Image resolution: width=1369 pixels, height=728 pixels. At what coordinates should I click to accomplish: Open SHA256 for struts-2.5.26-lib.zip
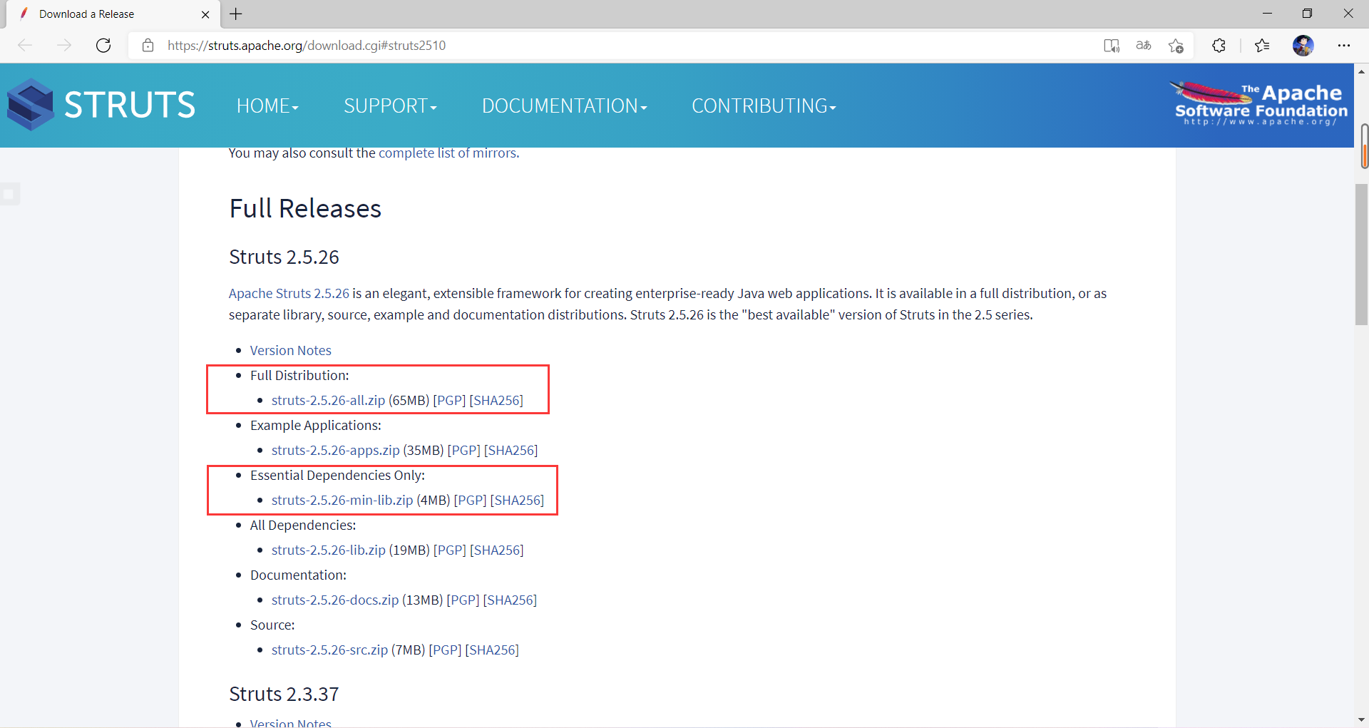(x=497, y=550)
